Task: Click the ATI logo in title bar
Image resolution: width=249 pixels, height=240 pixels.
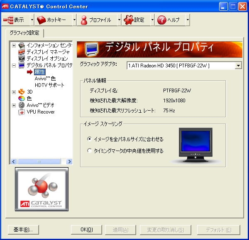Action: 5,6
